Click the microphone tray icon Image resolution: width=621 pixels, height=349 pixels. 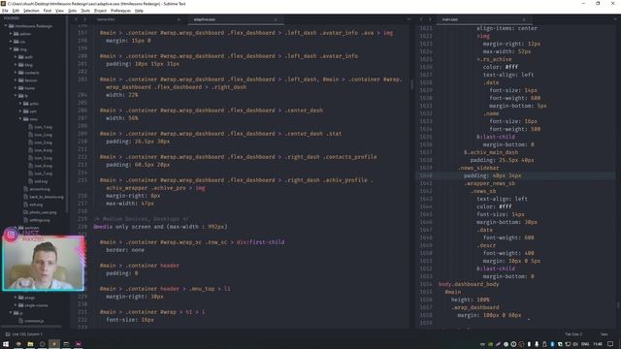coord(537,344)
